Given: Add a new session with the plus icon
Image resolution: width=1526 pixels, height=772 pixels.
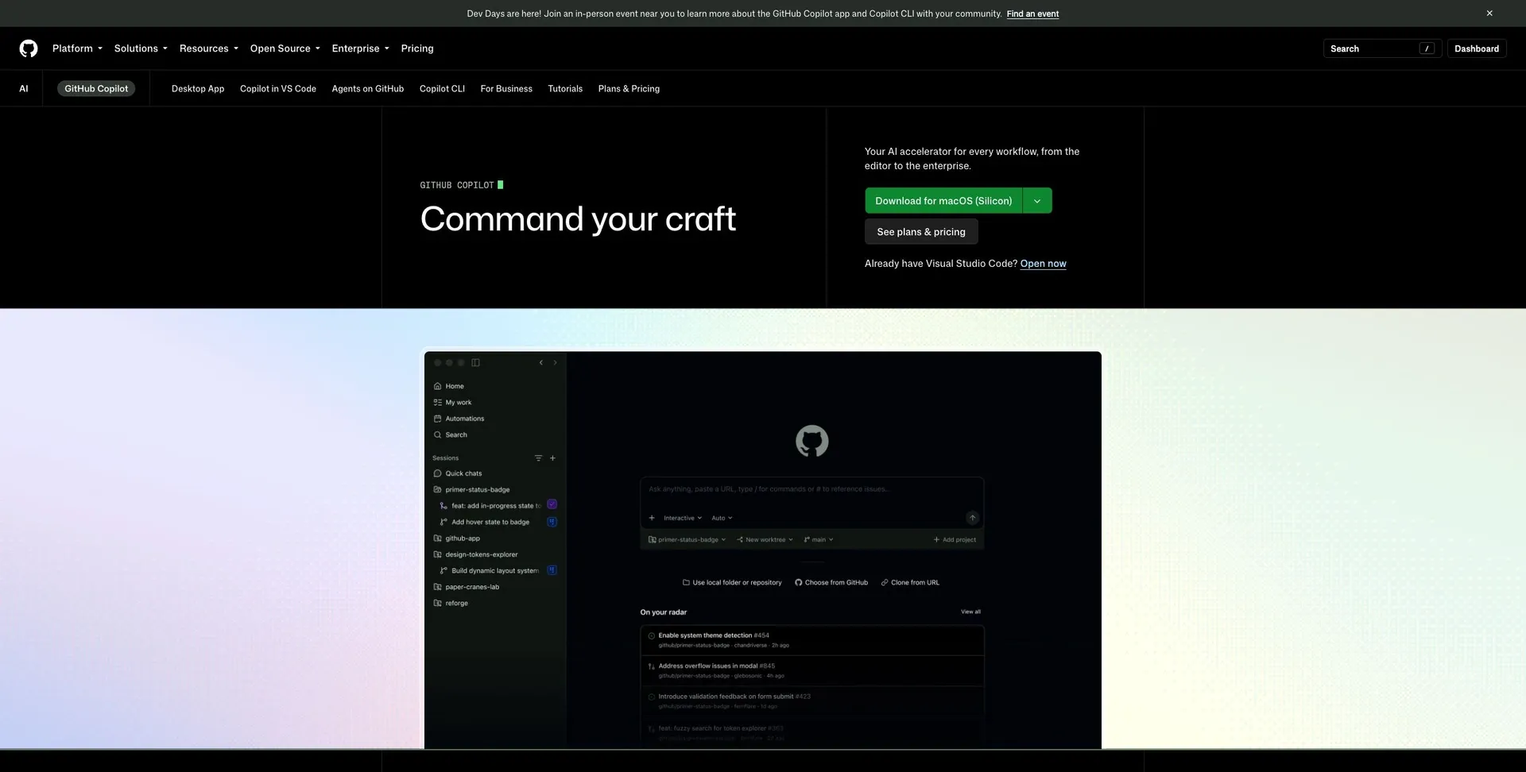Looking at the screenshot, I should tap(553, 458).
